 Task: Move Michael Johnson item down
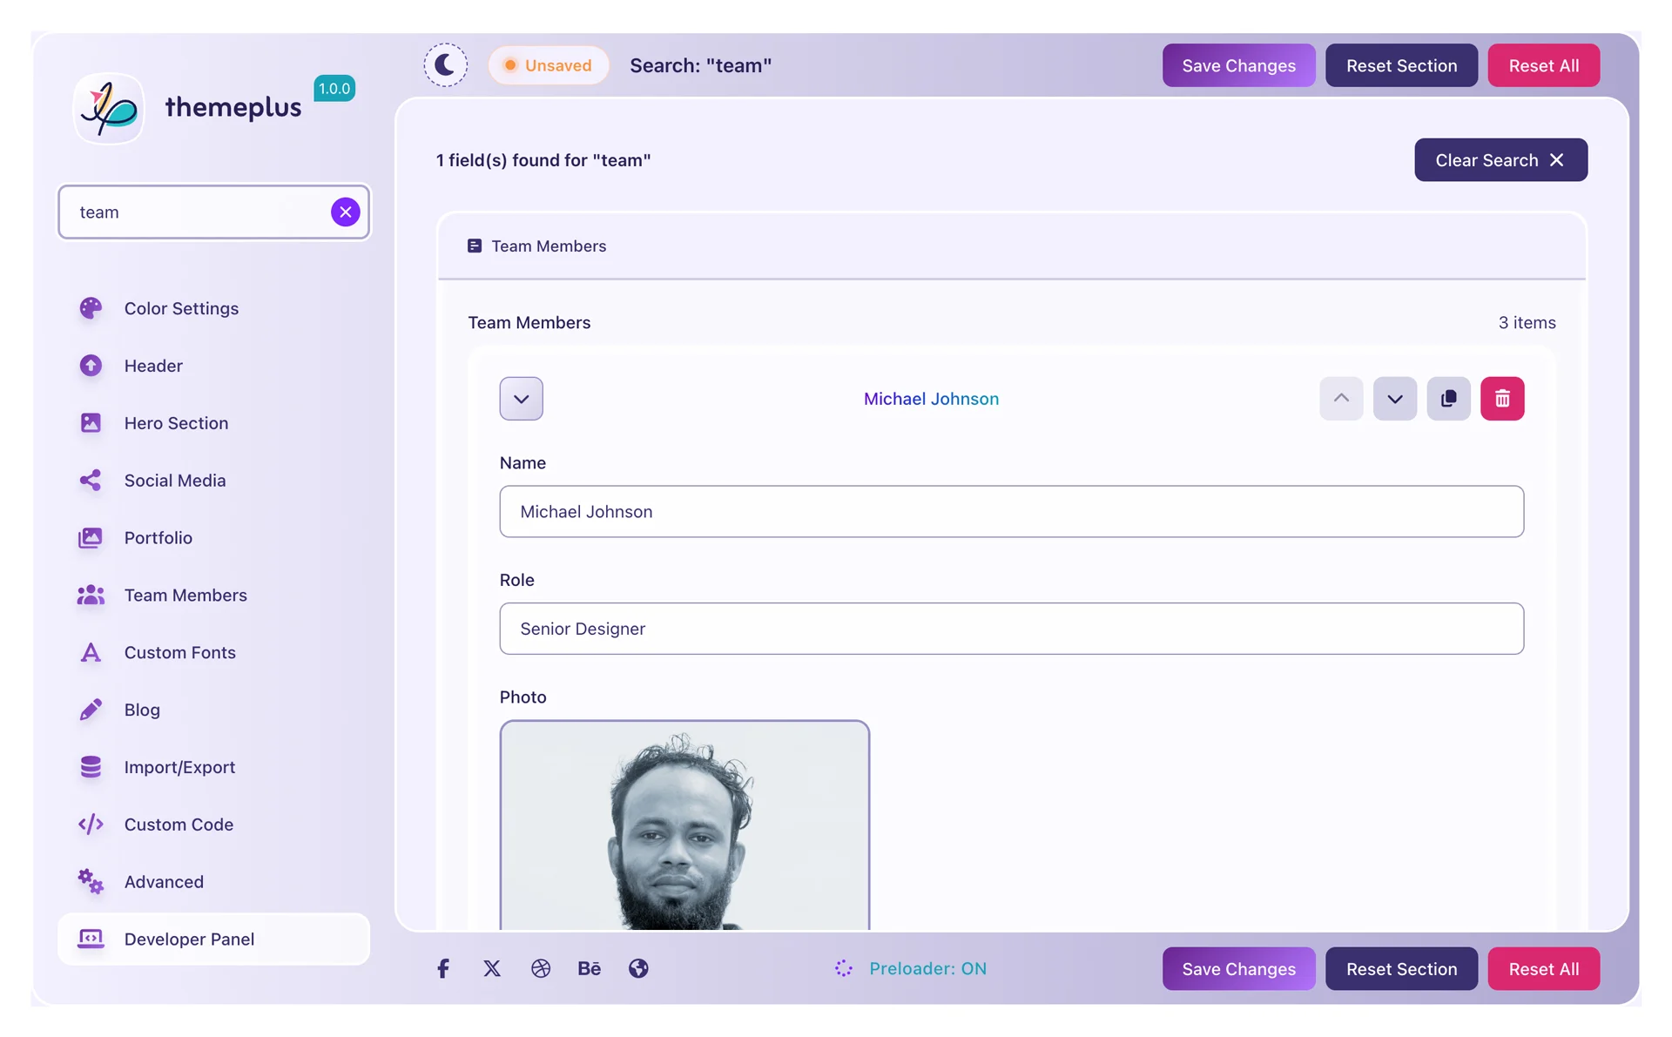pyautogui.click(x=1394, y=399)
